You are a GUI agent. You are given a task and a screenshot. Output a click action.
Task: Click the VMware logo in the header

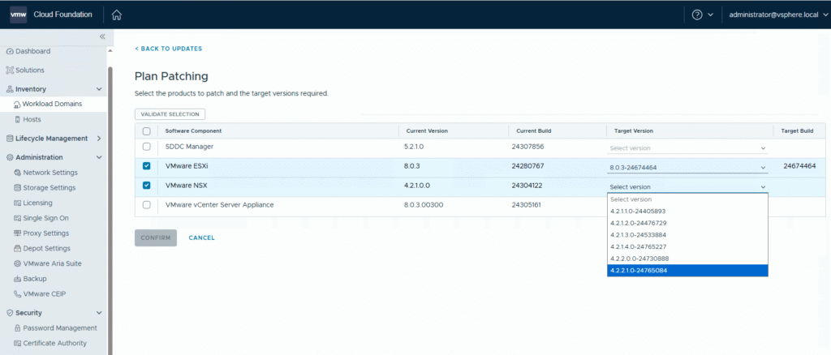pos(18,15)
